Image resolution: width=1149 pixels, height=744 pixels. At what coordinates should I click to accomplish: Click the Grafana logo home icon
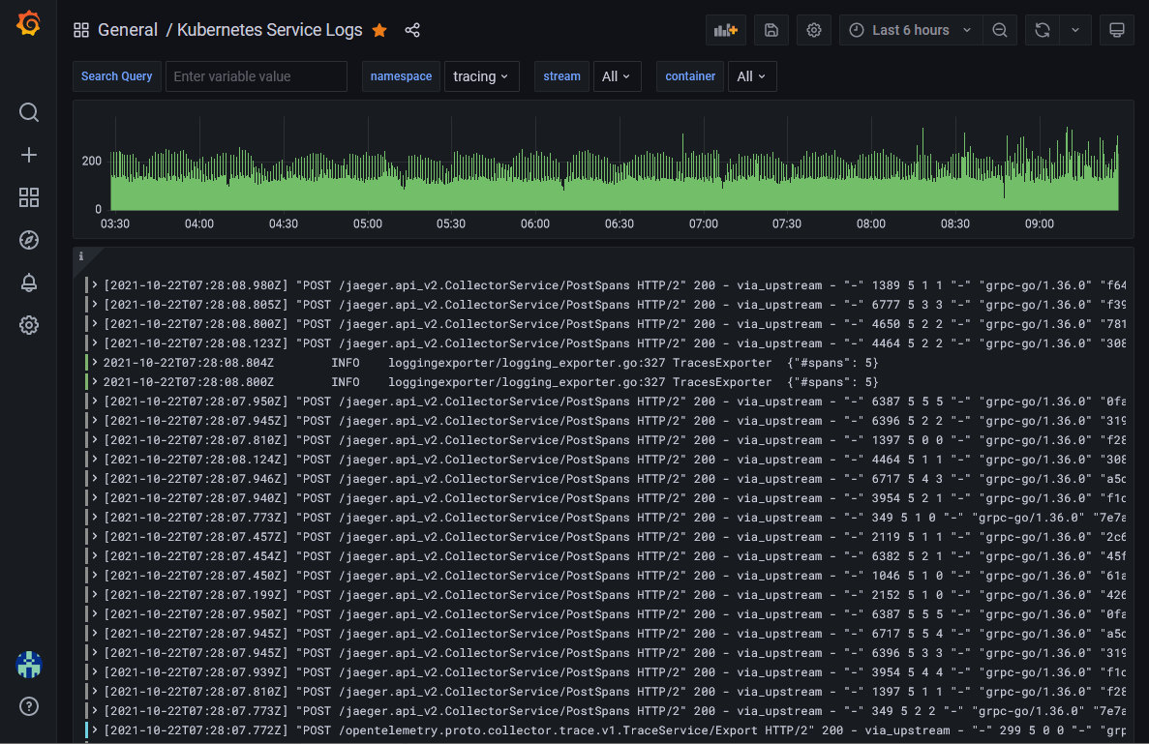point(28,25)
